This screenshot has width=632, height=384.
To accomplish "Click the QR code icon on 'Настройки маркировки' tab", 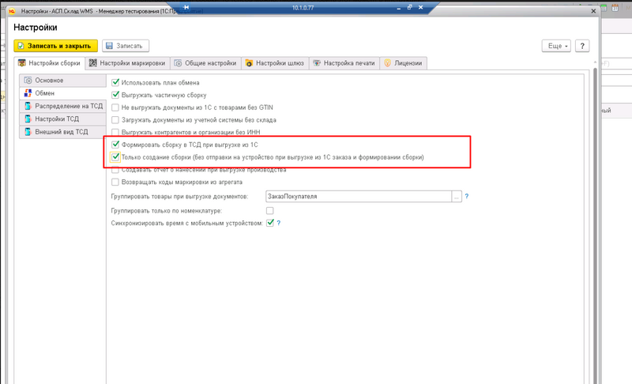I will pyautogui.click(x=92, y=63).
